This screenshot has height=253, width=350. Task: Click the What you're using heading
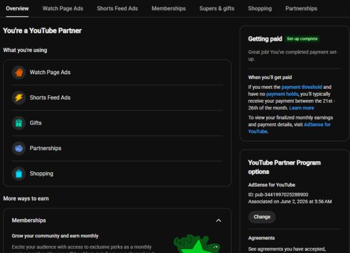(x=25, y=50)
